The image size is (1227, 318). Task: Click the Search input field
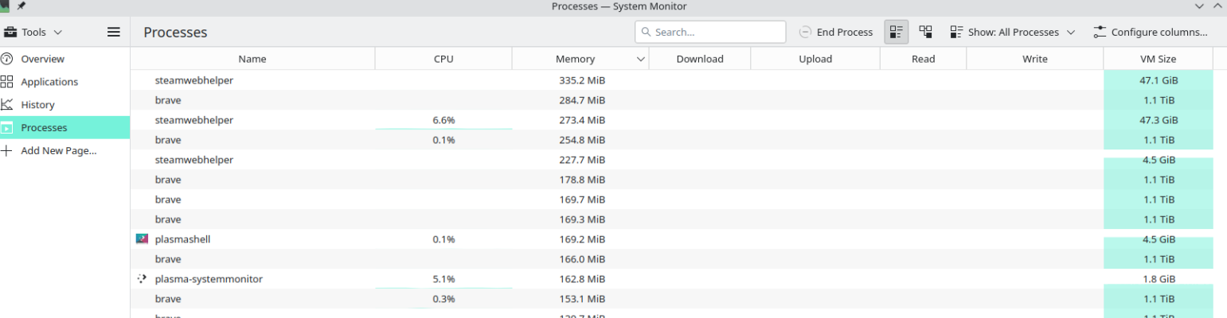coord(710,32)
